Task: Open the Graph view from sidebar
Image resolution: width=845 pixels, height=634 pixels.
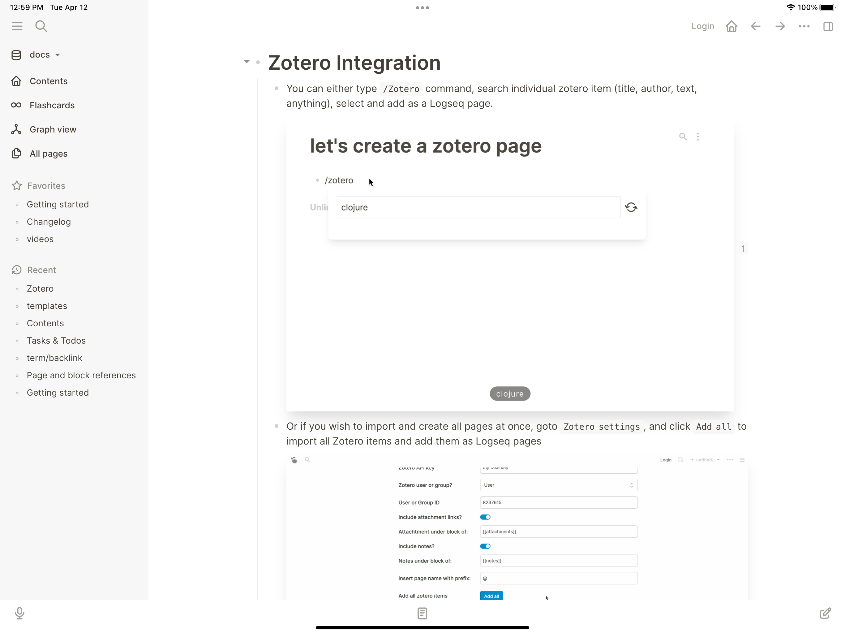Action: (53, 129)
